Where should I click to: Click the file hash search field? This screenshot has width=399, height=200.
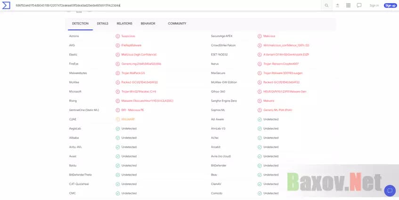click(x=165, y=6)
